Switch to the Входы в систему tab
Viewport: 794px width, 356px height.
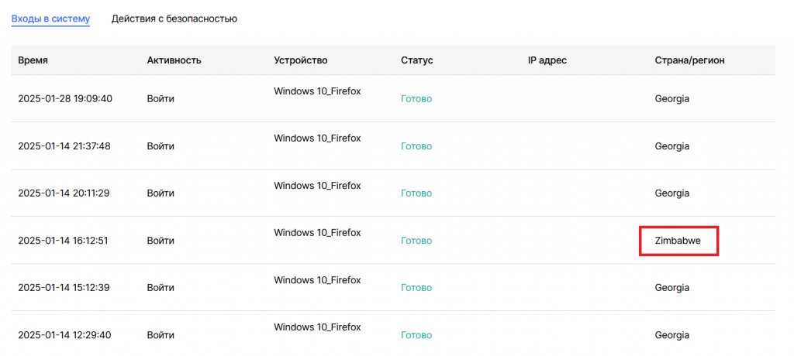pos(50,18)
